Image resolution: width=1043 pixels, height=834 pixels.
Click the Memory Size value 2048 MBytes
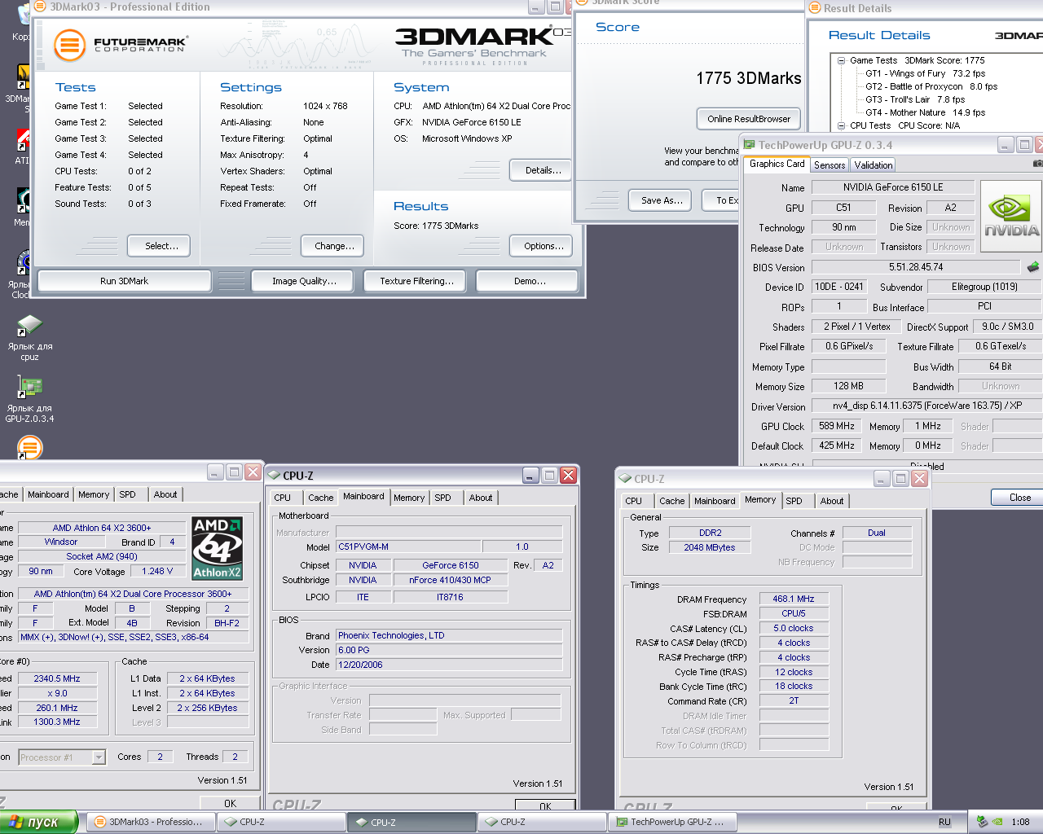(710, 547)
